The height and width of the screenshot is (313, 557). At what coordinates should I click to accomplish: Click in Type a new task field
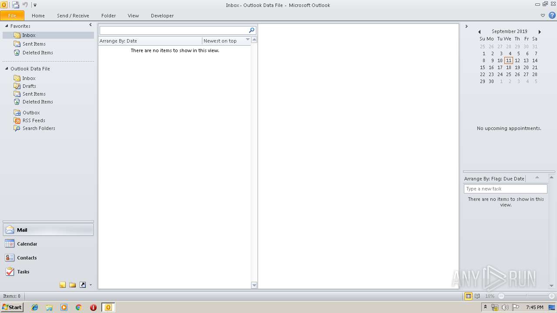click(505, 189)
